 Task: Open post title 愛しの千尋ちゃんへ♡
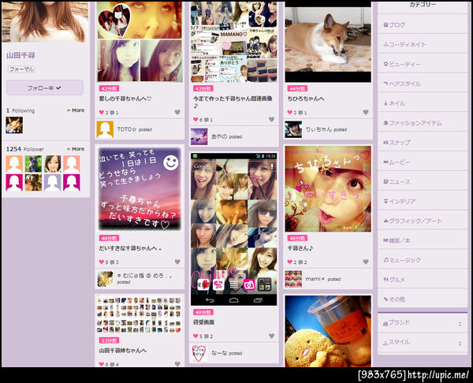(x=125, y=99)
